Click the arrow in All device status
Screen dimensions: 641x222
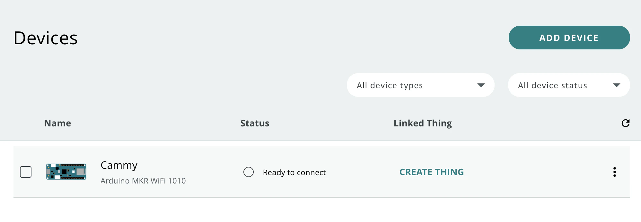point(616,85)
